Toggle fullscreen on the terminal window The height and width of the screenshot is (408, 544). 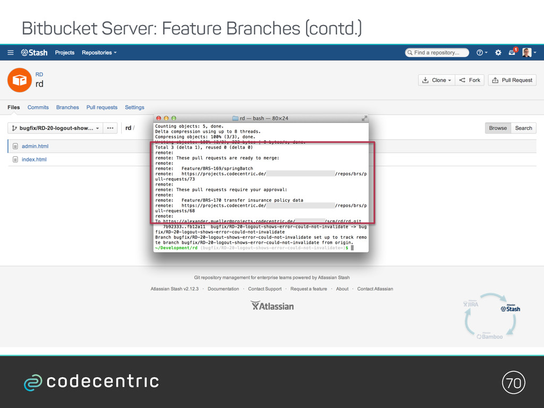(364, 118)
